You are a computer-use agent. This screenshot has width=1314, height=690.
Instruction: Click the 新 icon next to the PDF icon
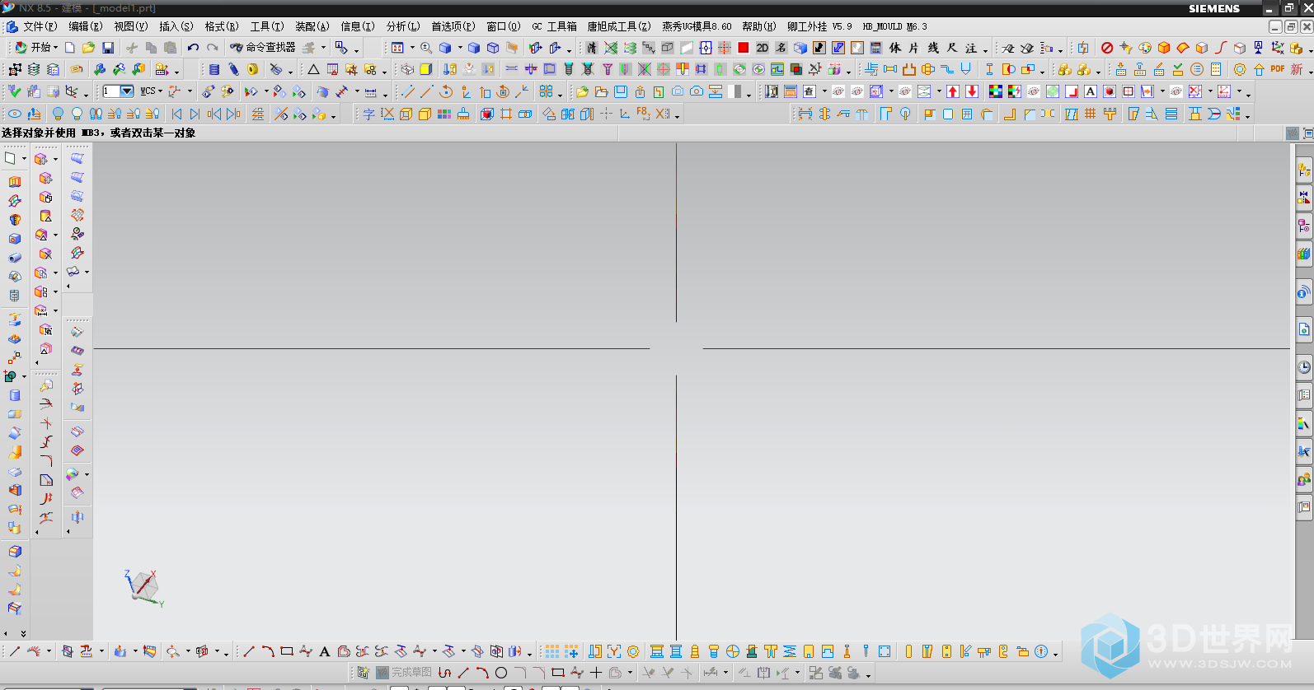(x=1297, y=69)
